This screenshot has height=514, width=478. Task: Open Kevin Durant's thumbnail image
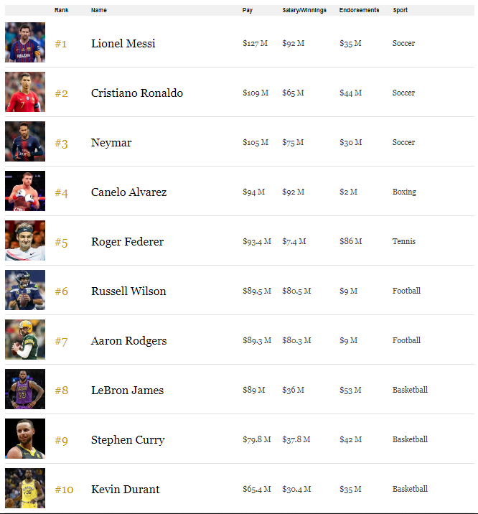click(25, 488)
